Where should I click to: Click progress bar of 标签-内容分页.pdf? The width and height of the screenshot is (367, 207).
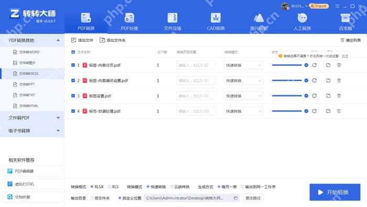click(x=287, y=65)
